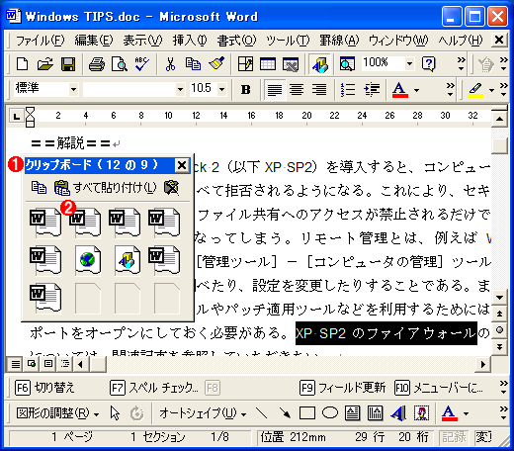Click F6 切り替え function key button
This screenshot has height=451, width=514.
coord(44,388)
